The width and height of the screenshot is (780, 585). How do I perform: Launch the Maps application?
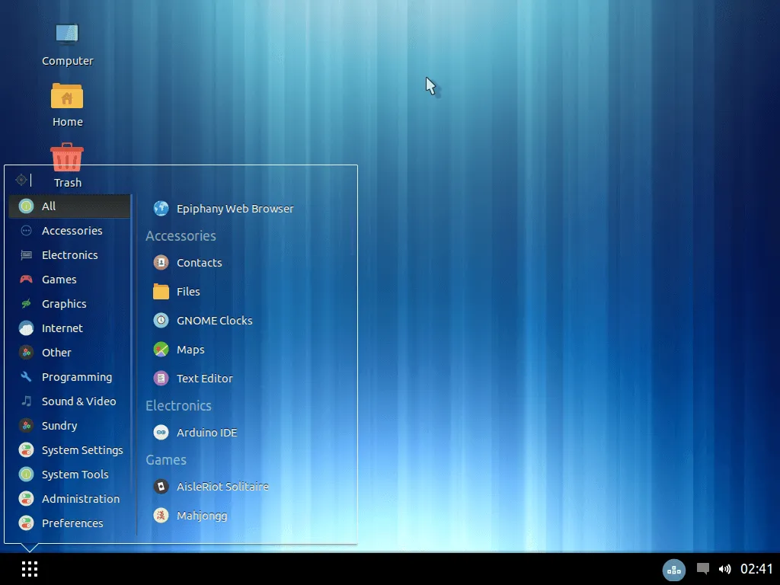coord(190,350)
